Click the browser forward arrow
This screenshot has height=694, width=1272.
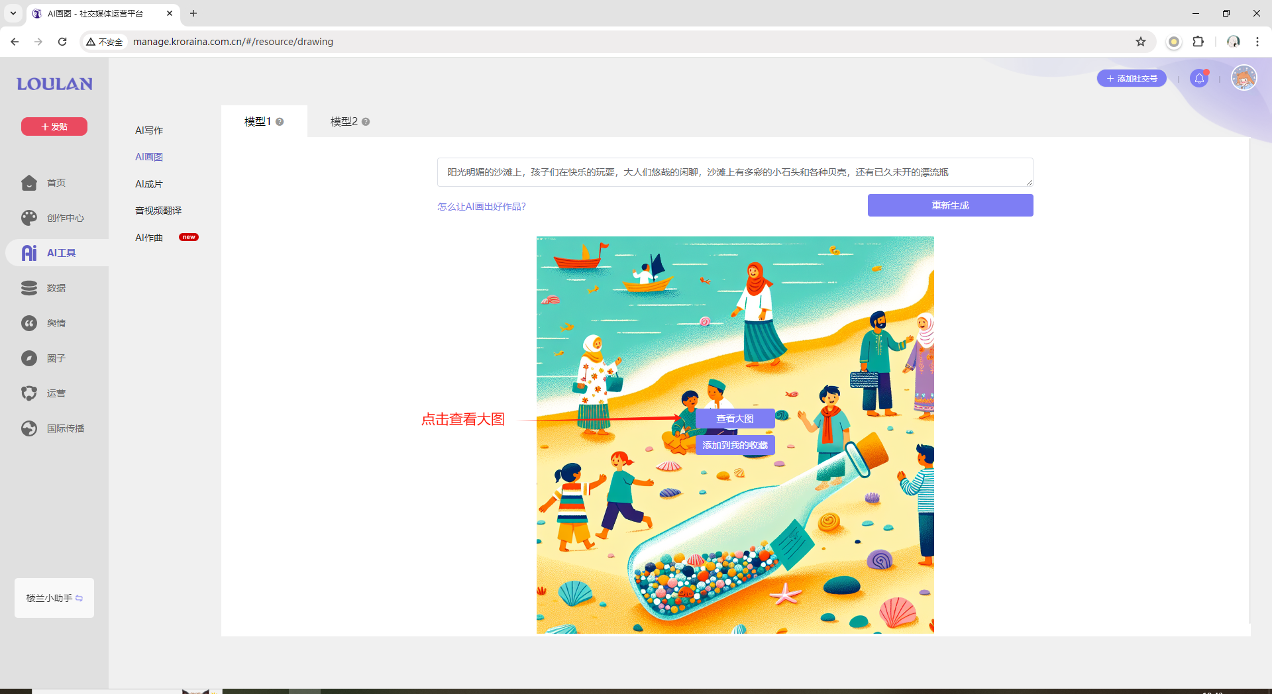(38, 42)
